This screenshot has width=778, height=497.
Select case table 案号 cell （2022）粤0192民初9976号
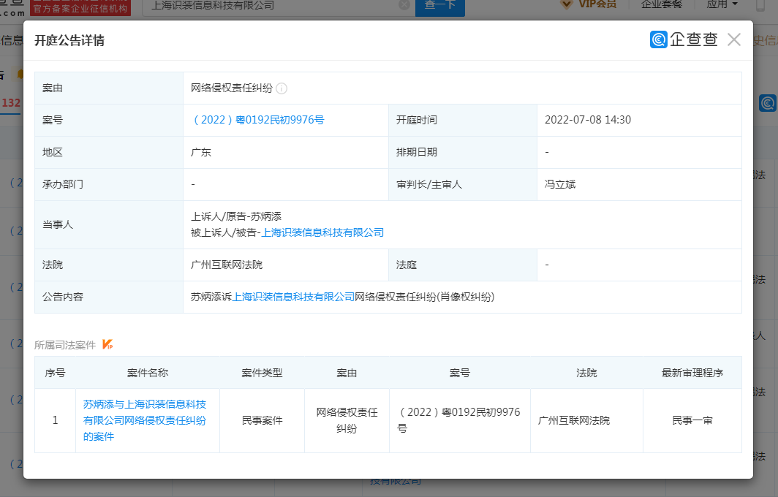(459, 420)
